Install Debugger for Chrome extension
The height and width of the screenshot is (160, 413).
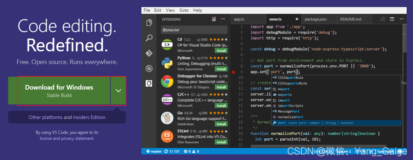(x=221, y=87)
